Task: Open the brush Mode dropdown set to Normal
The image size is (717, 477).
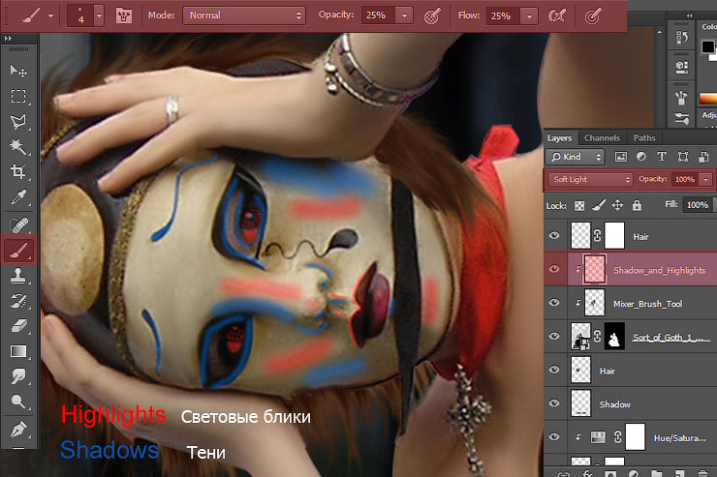Action: pyautogui.click(x=243, y=16)
